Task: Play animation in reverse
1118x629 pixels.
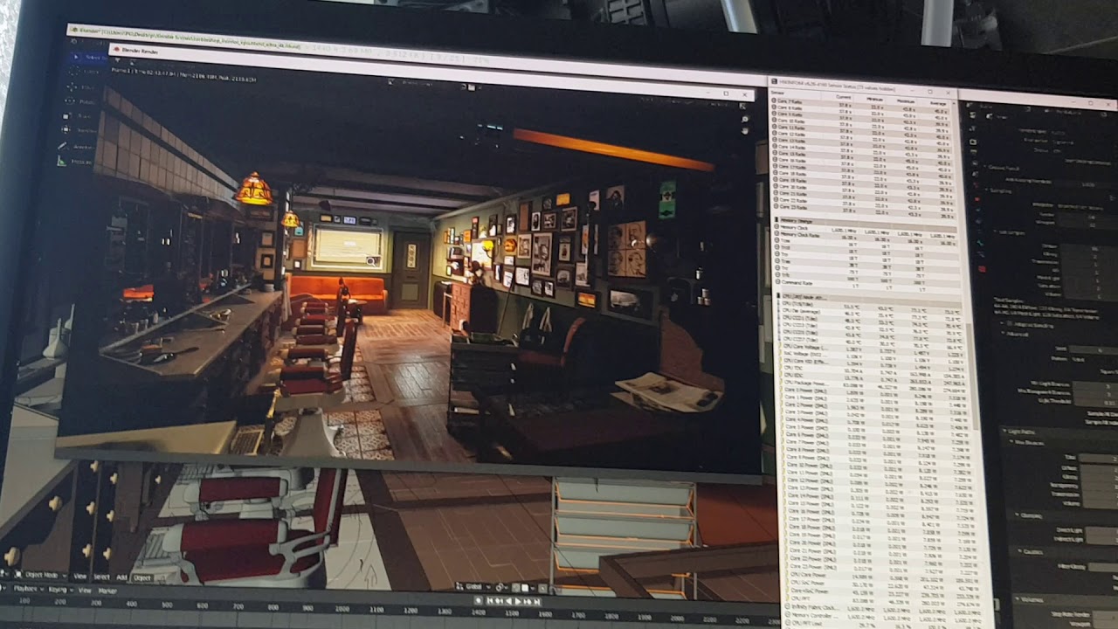Action: point(508,601)
